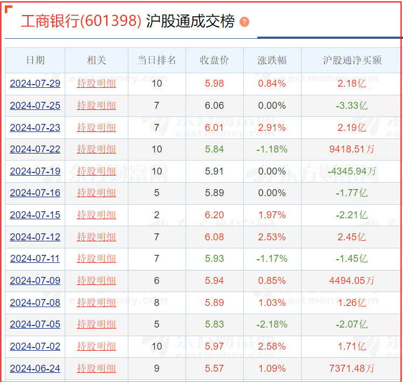Select net buy value -2.21亿
The image size is (403, 382).
tap(352, 215)
